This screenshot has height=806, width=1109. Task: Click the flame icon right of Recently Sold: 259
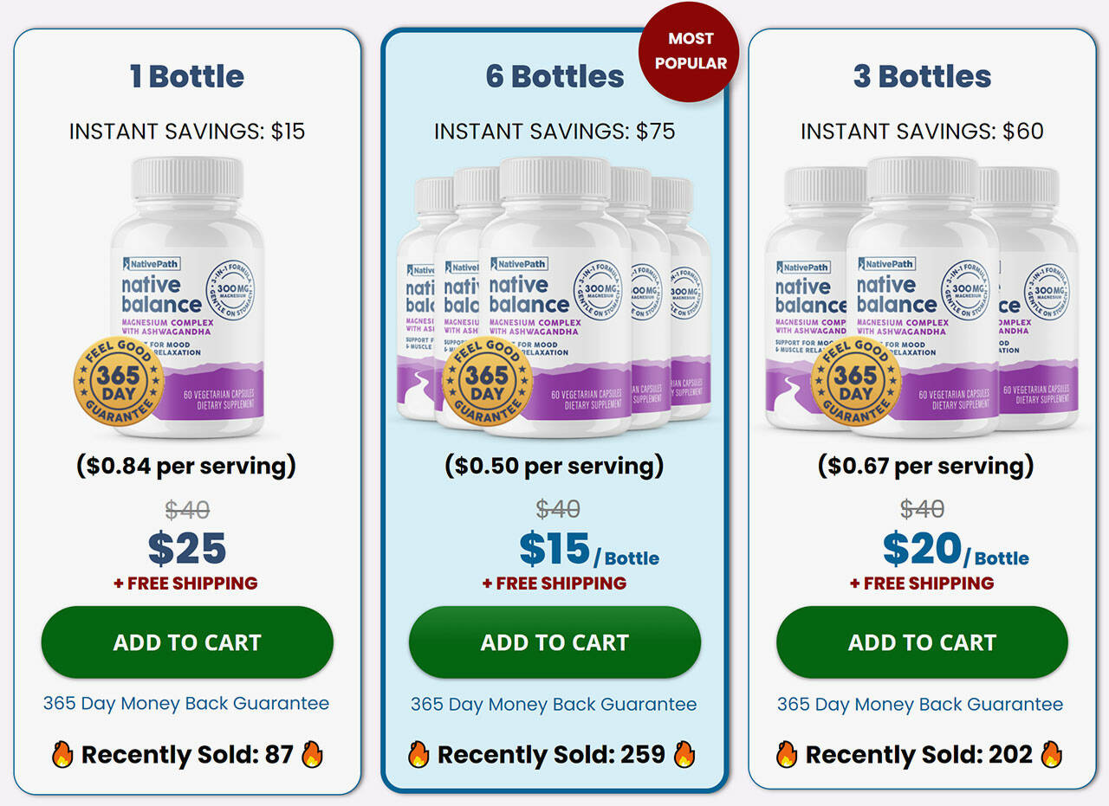[684, 754]
